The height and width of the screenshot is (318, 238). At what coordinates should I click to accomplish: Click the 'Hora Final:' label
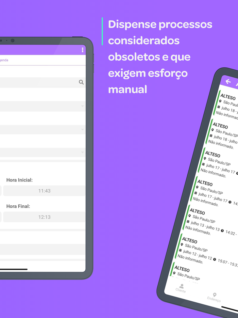pos(18,206)
